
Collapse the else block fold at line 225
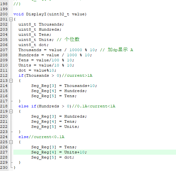point(11,142)
